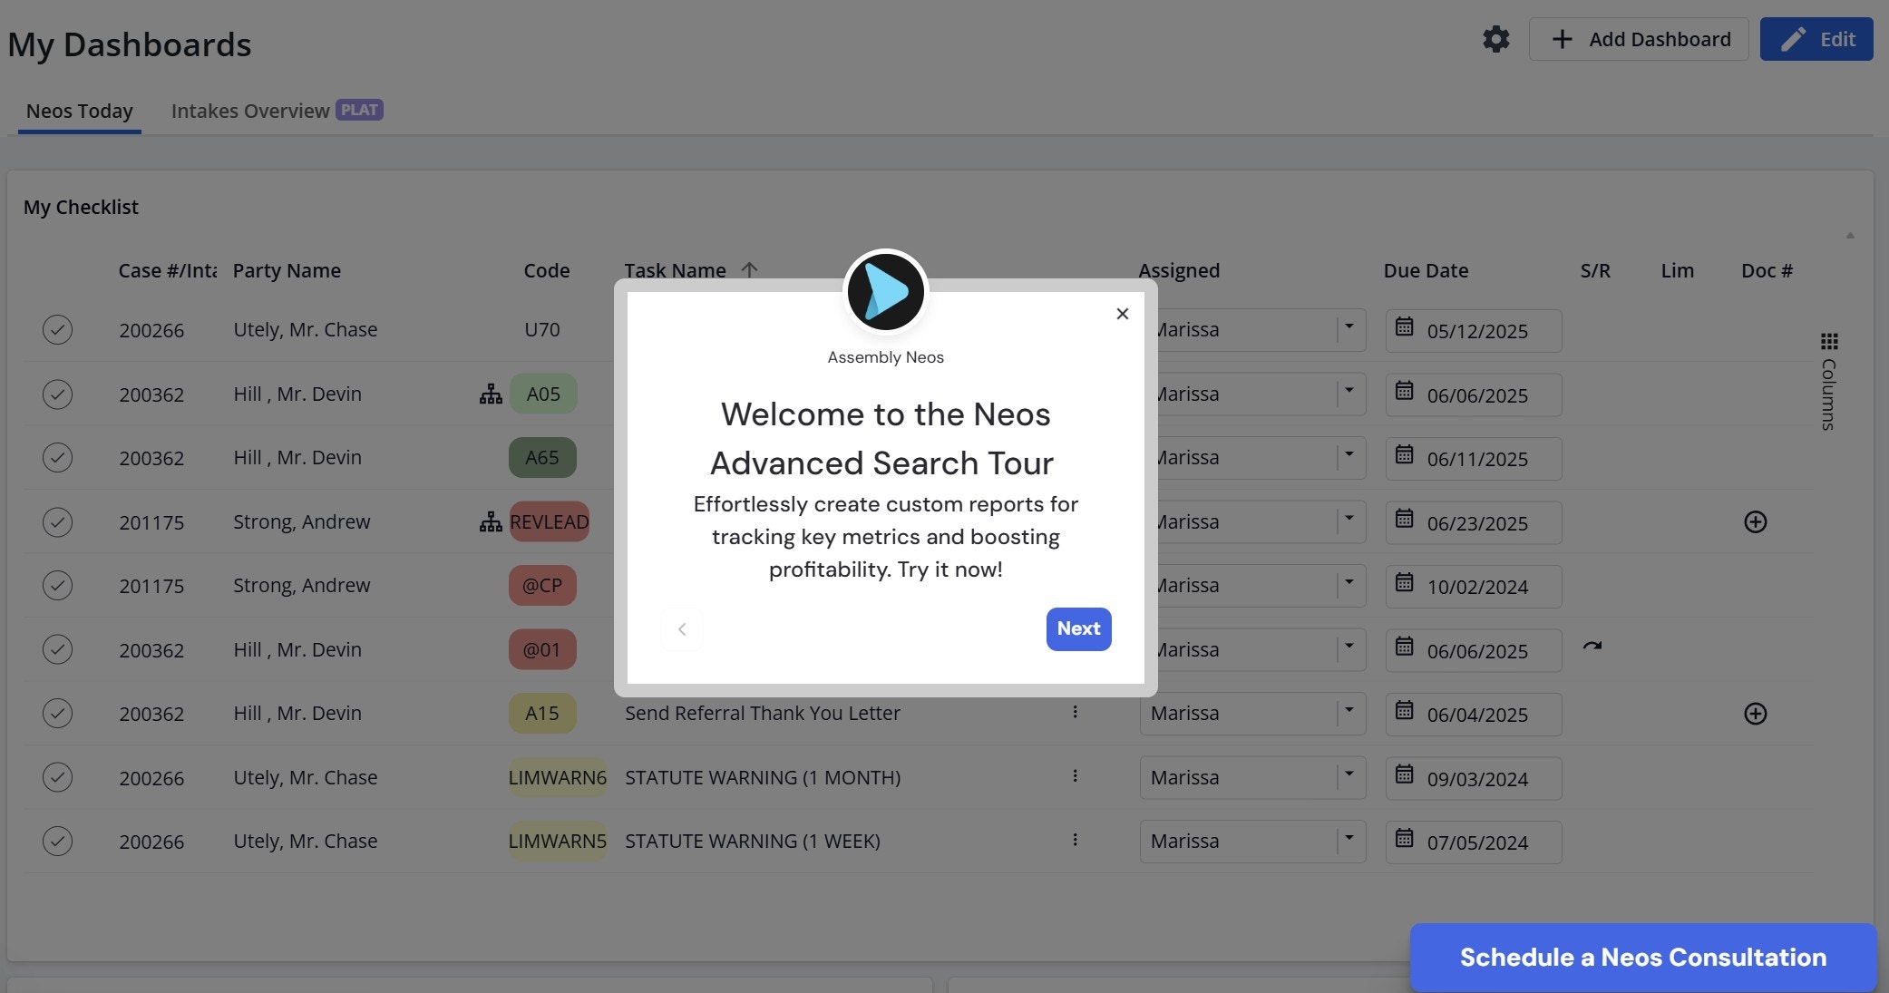Screen dimensions: 1889x993
Task: Open Assigned dropdown for the A15 task row
Action: (1349, 713)
